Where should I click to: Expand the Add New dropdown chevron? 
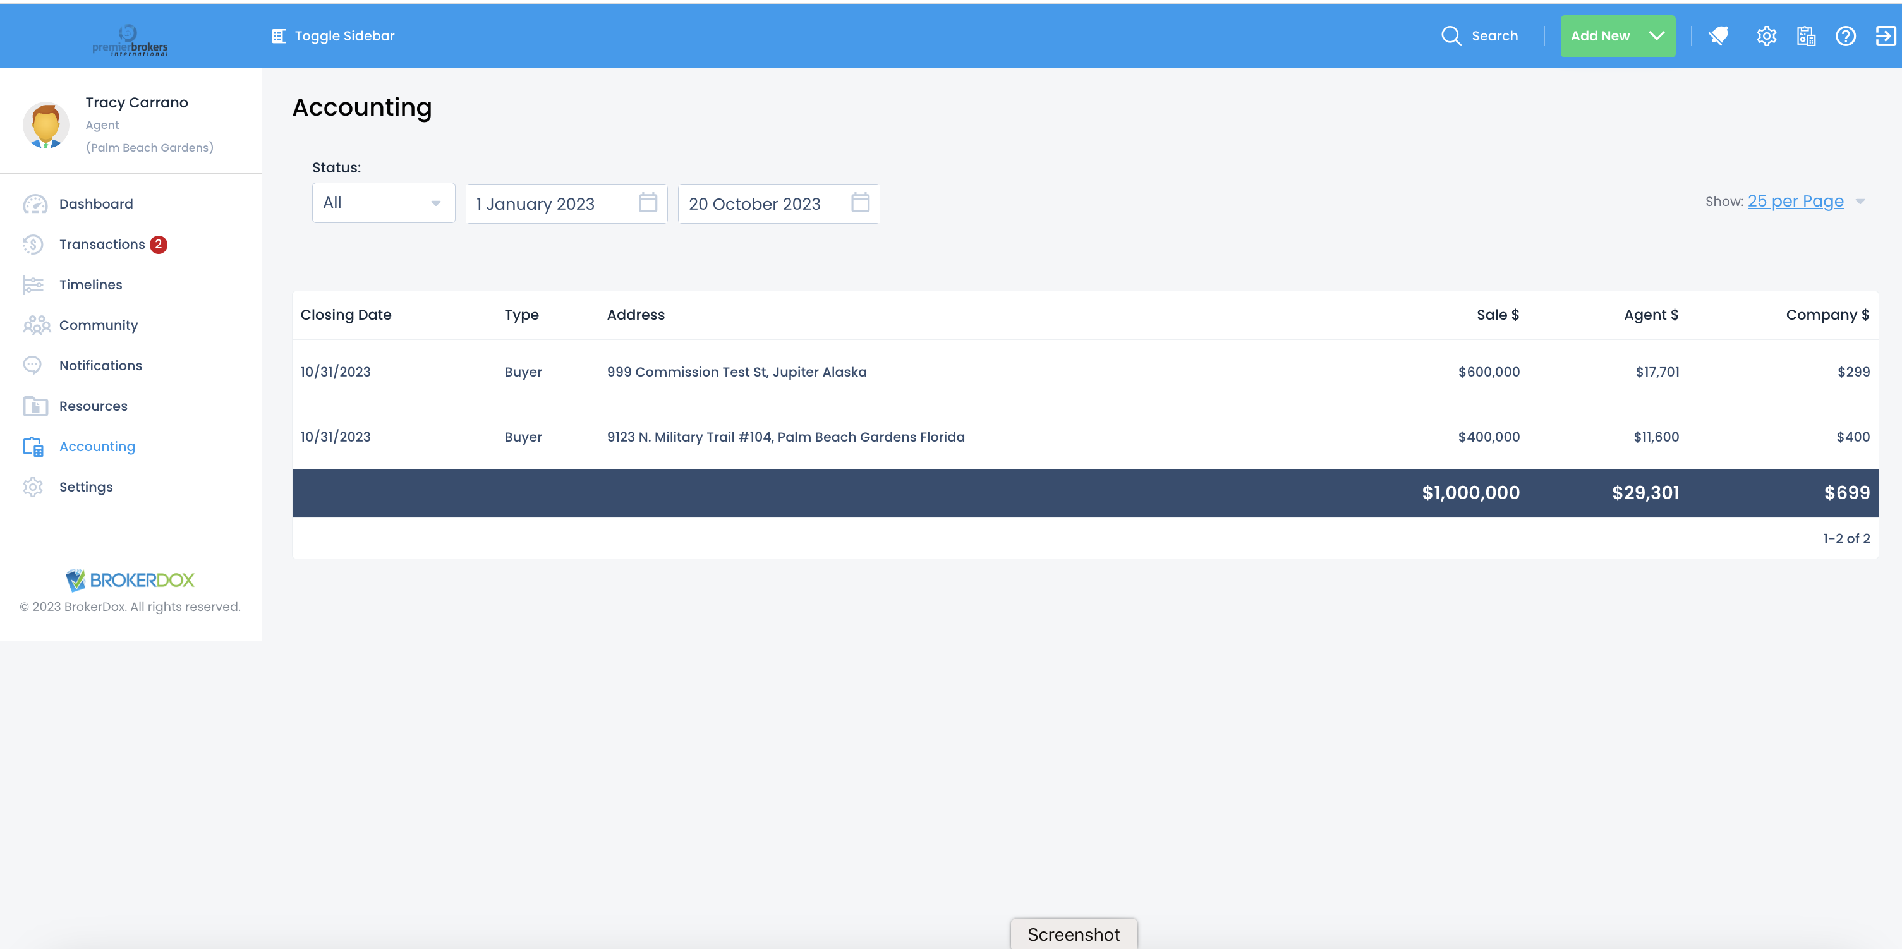pyautogui.click(x=1656, y=36)
